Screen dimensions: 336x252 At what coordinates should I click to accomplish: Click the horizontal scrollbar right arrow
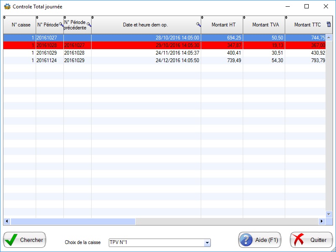point(322,221)
